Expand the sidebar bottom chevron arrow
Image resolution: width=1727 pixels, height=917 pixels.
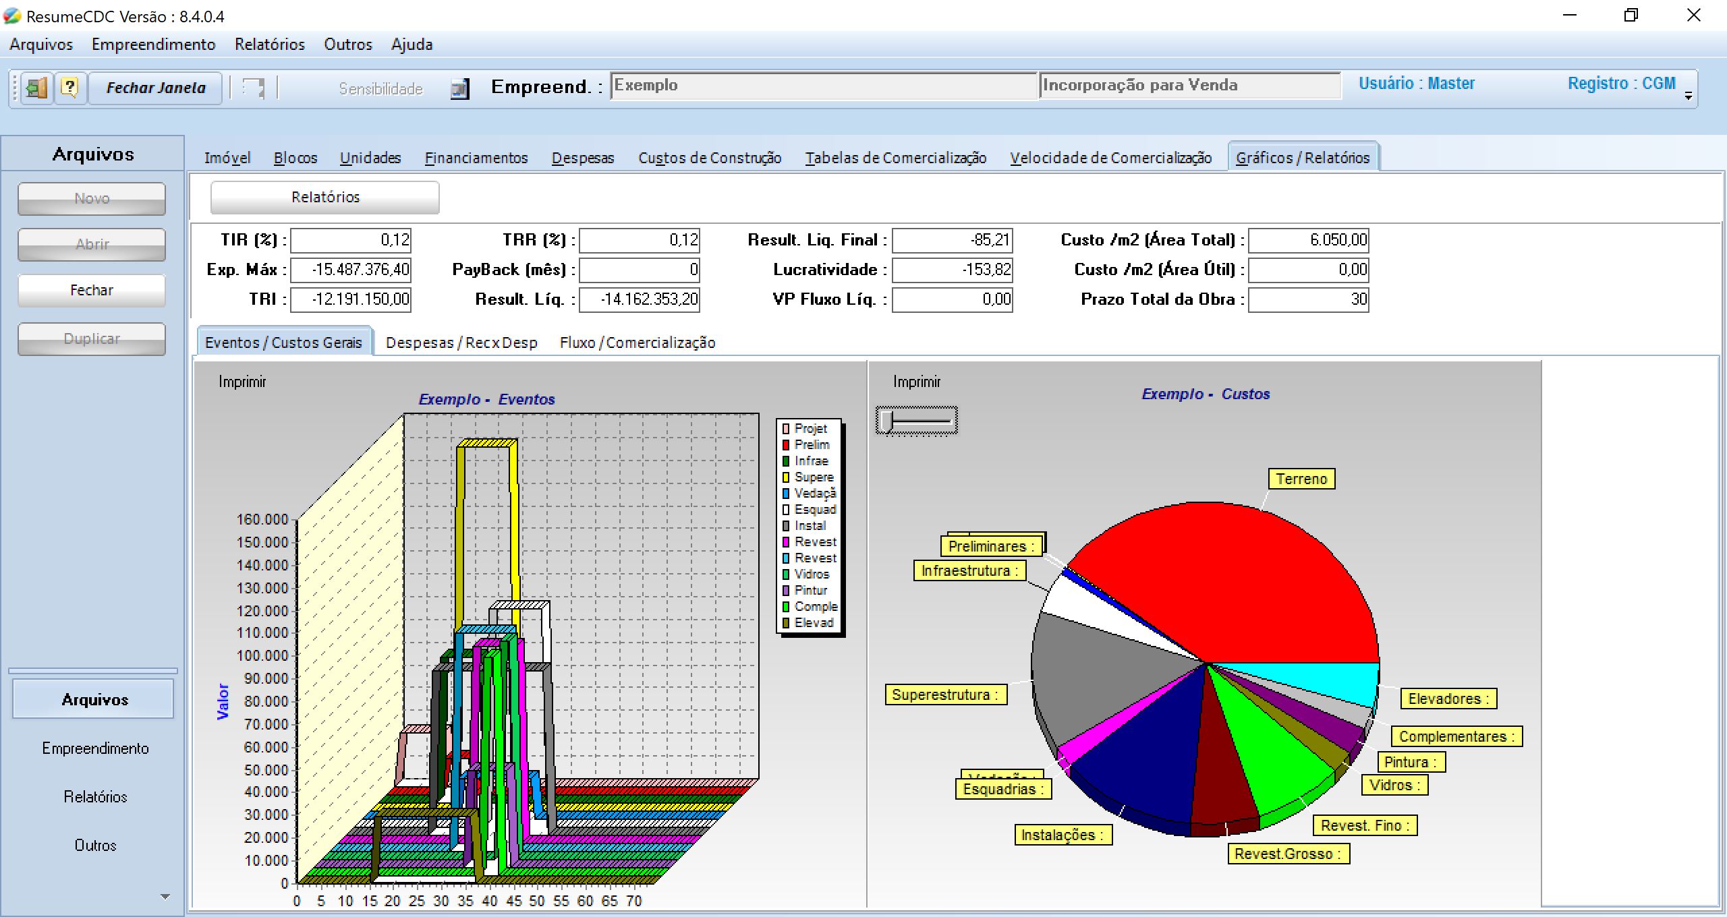tap(165, 897)
